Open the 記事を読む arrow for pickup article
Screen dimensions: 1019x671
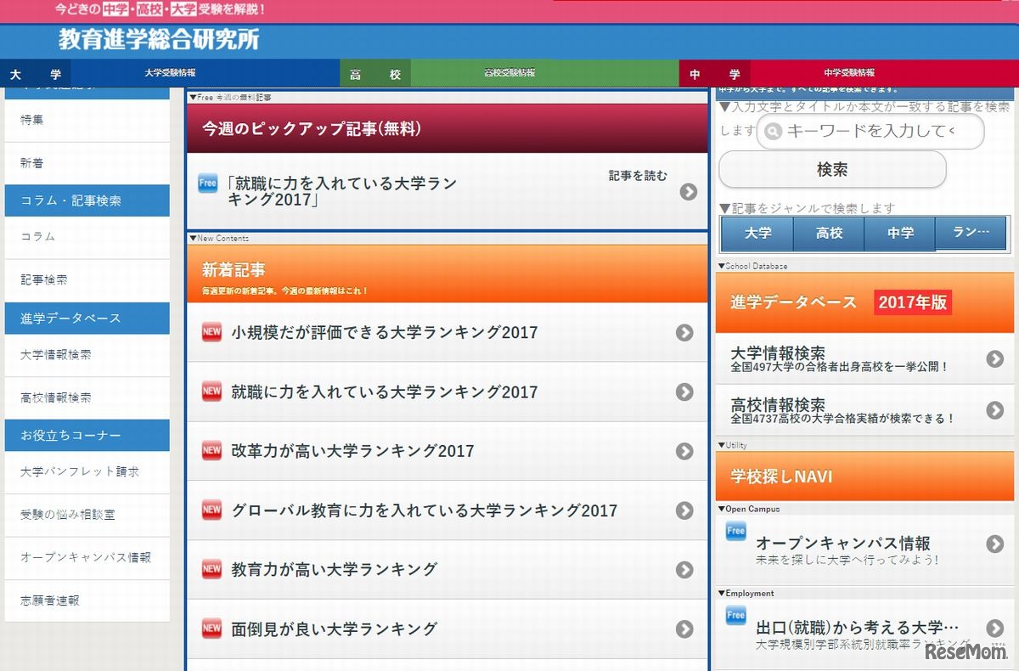(x=688, y=192)
